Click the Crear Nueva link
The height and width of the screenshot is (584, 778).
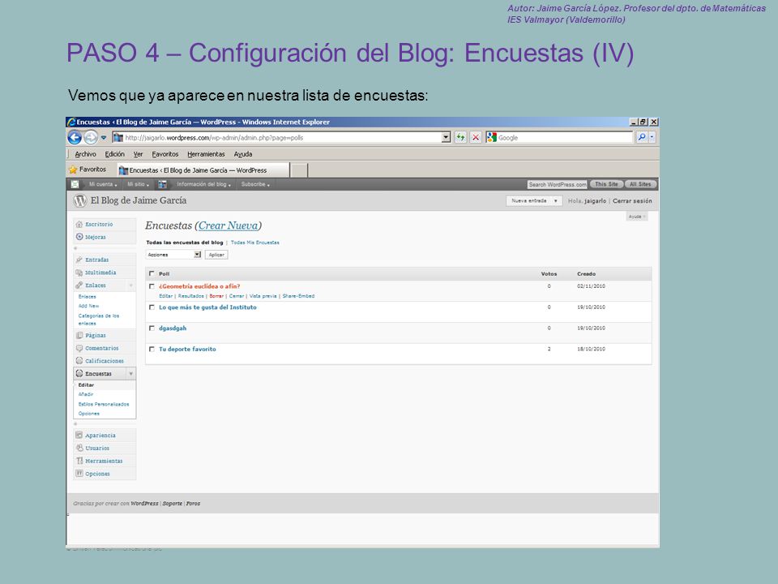[x=229, y=225]
